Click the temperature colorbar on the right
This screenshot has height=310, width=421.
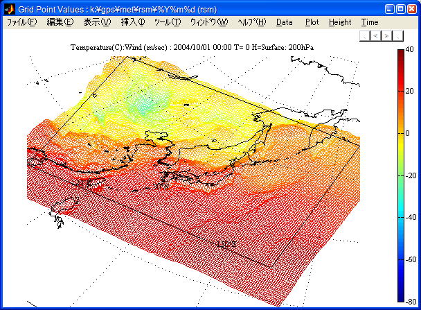402,175
